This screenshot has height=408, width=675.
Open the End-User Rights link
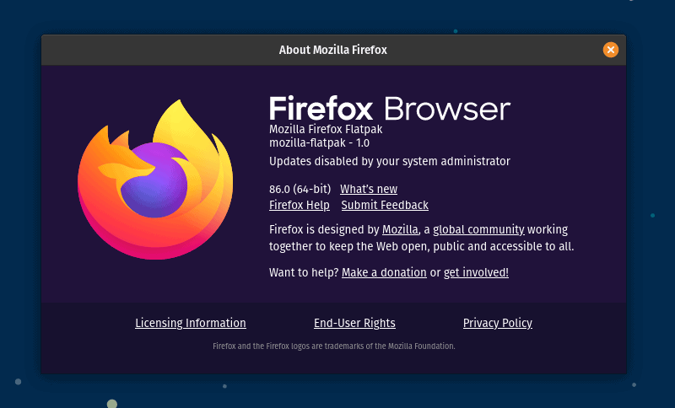pos(354,323)
